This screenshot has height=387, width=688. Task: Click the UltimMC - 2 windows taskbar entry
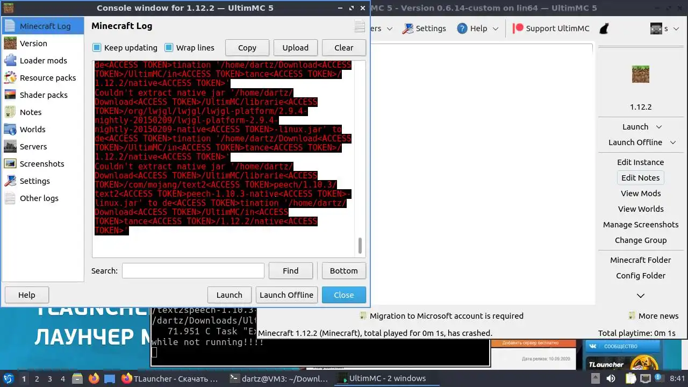pyautogui.click(x=386, y=378)
